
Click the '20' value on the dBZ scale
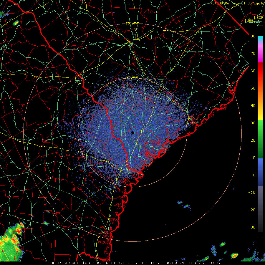[253, 140]
